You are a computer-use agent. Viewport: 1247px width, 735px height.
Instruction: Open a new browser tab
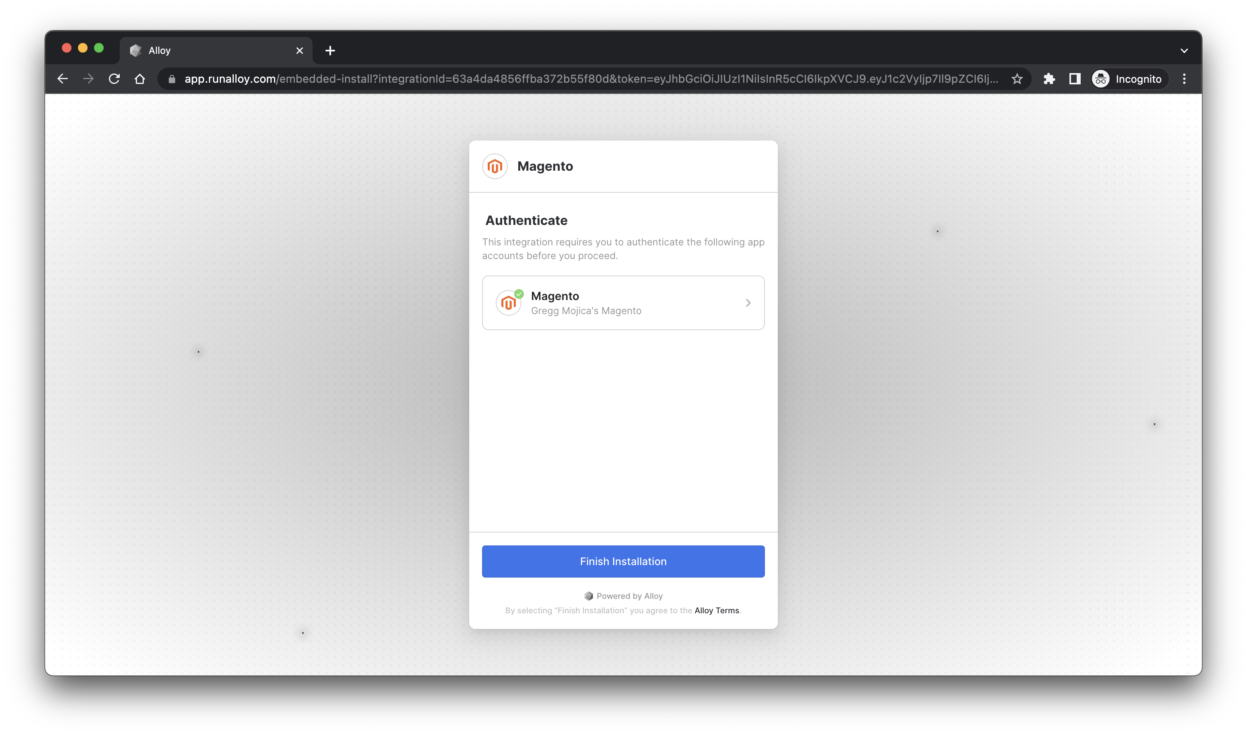[330, 51]
